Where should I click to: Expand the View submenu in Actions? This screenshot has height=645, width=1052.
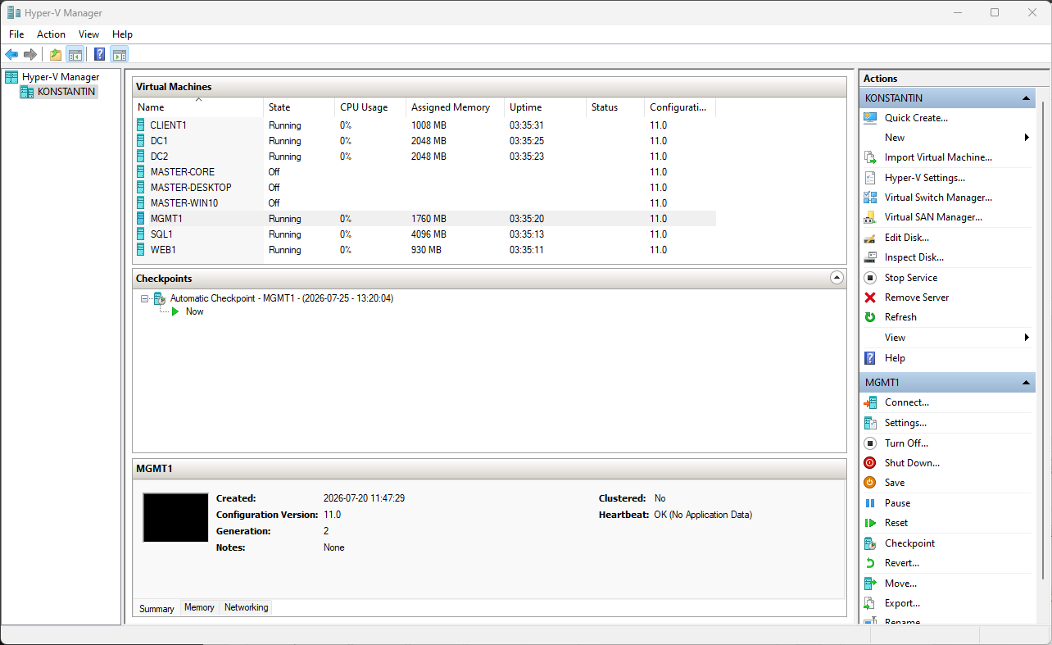tap(1027, 338)
